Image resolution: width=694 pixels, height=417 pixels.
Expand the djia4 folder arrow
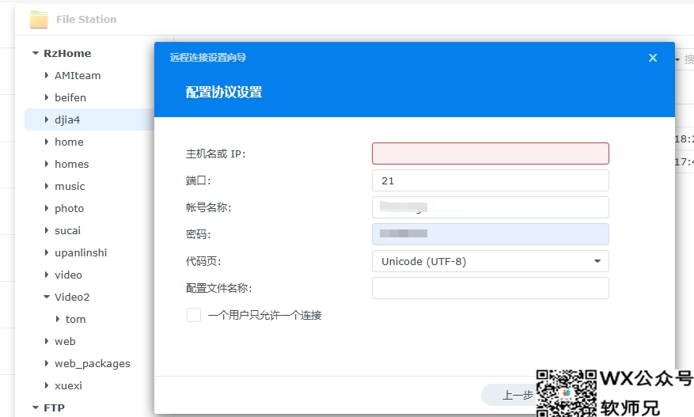[47, 119]
